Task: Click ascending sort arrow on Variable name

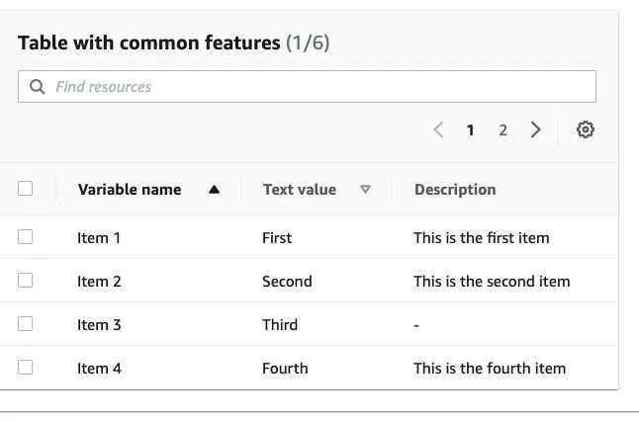Action: [x=214, y=190]
